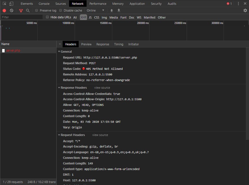The image size is (249, 185).
Task: Check the Disable cache checkbox
Action: point(61,10)
